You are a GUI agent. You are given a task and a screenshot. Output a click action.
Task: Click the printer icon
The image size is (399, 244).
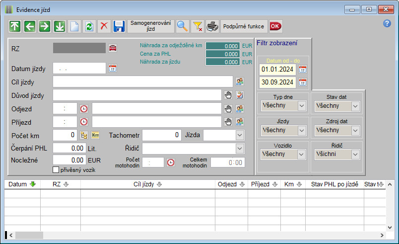click(x=212, y=26)
